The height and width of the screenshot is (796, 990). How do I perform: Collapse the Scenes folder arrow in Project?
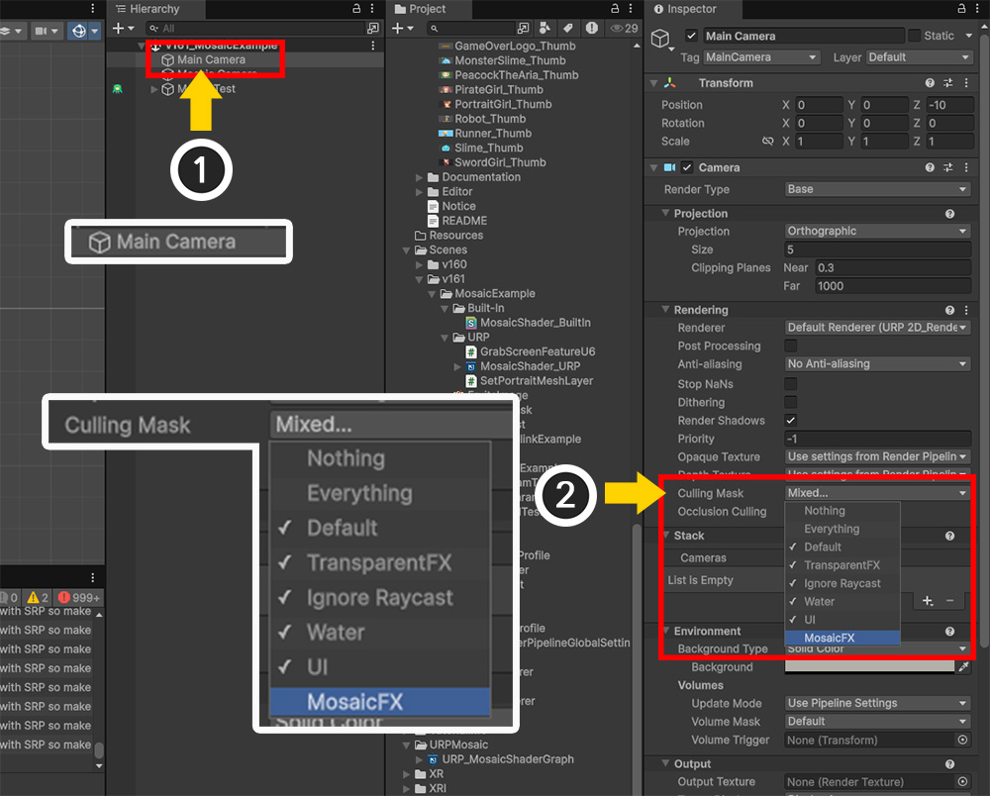407,250
